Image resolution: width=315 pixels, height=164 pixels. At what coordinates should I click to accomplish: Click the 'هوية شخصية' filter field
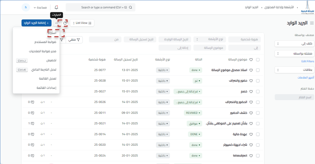(244, 39)
